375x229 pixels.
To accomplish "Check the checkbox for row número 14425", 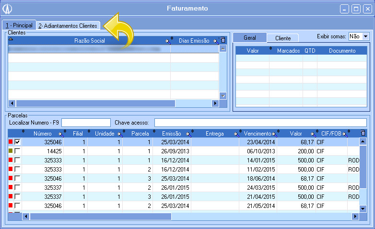I will (x=18, y=151).
